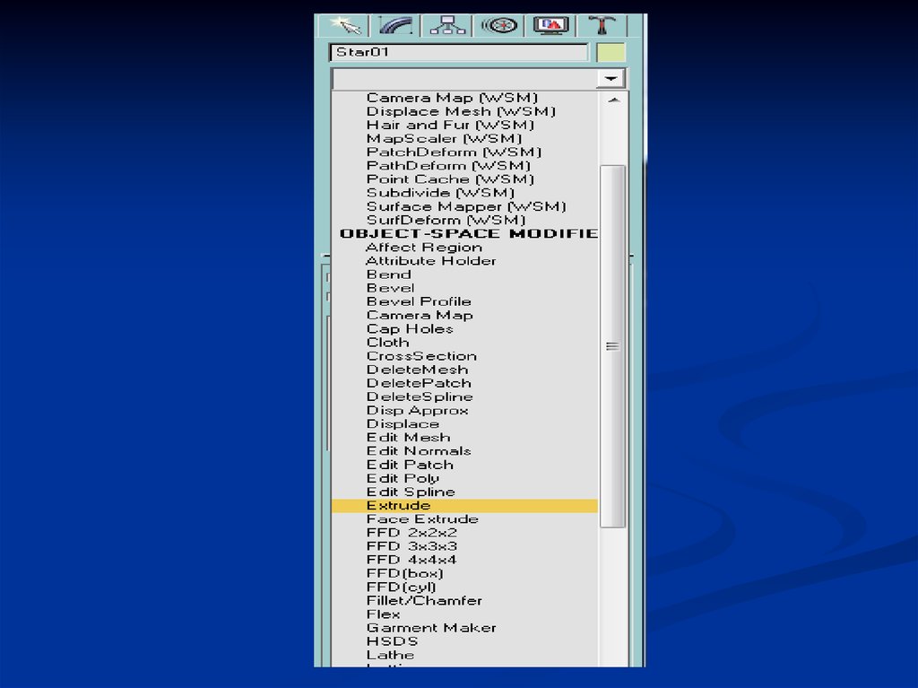918x688 pixels.
Task: Select the Garment Maker modifier
Action: click(x=431, y=628)
